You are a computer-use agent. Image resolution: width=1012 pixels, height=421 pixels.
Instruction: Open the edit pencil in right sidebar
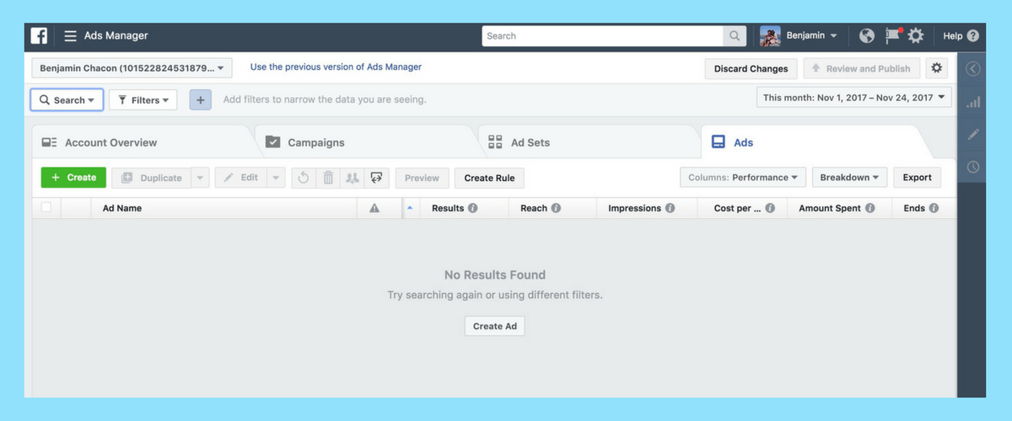click(972, 135)
